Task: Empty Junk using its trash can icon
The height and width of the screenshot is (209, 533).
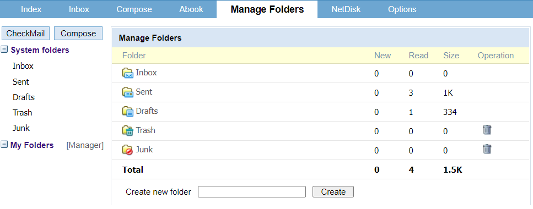Action: (x=487, y=149)
